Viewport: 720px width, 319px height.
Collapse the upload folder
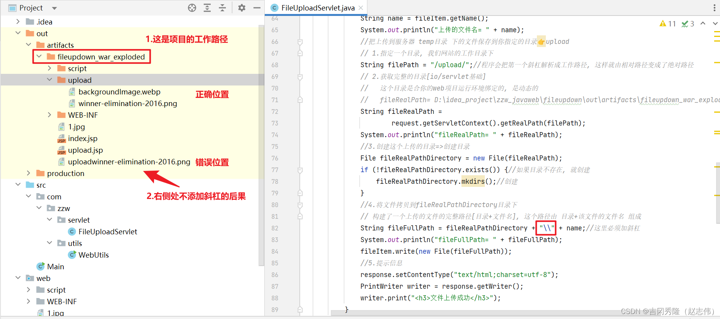pyautogui.click(x=49, y=80)
